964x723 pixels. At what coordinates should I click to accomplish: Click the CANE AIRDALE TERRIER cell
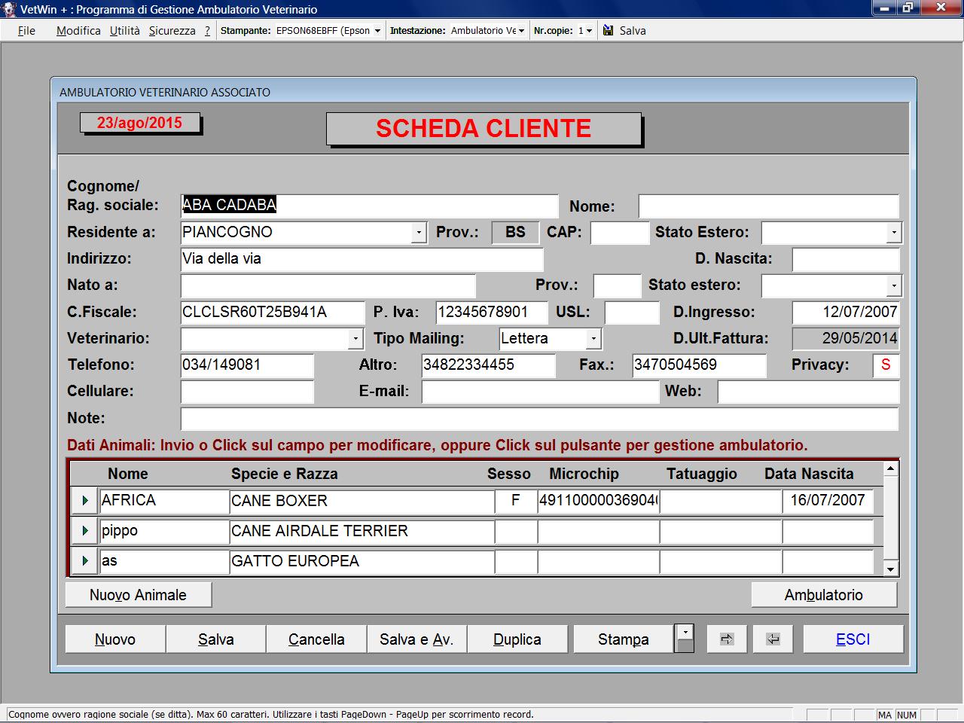point(361,531)
